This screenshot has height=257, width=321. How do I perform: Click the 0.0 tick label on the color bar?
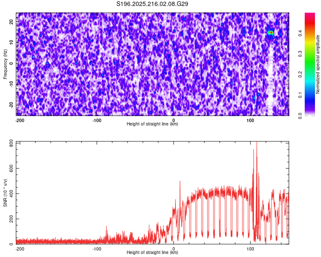[300, 116]
